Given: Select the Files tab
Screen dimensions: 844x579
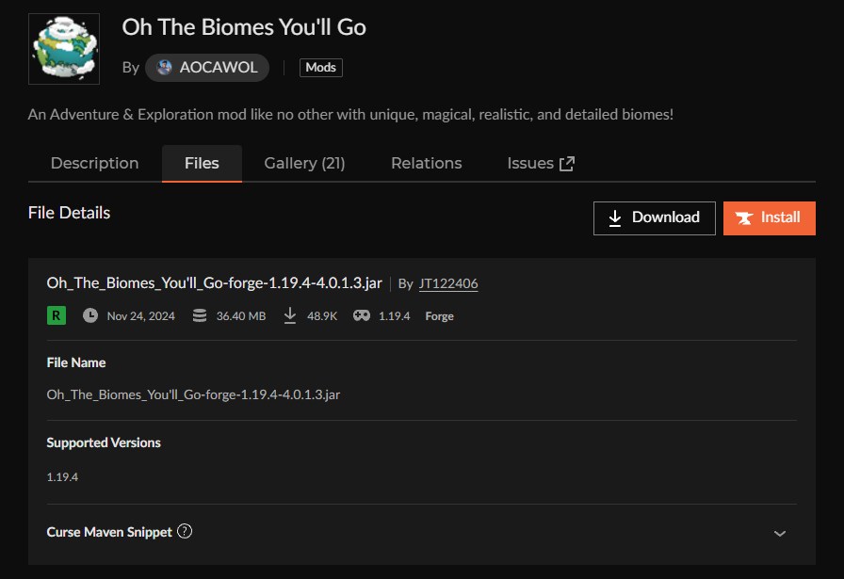Looking at the screenshot, I should click(202, 163).
